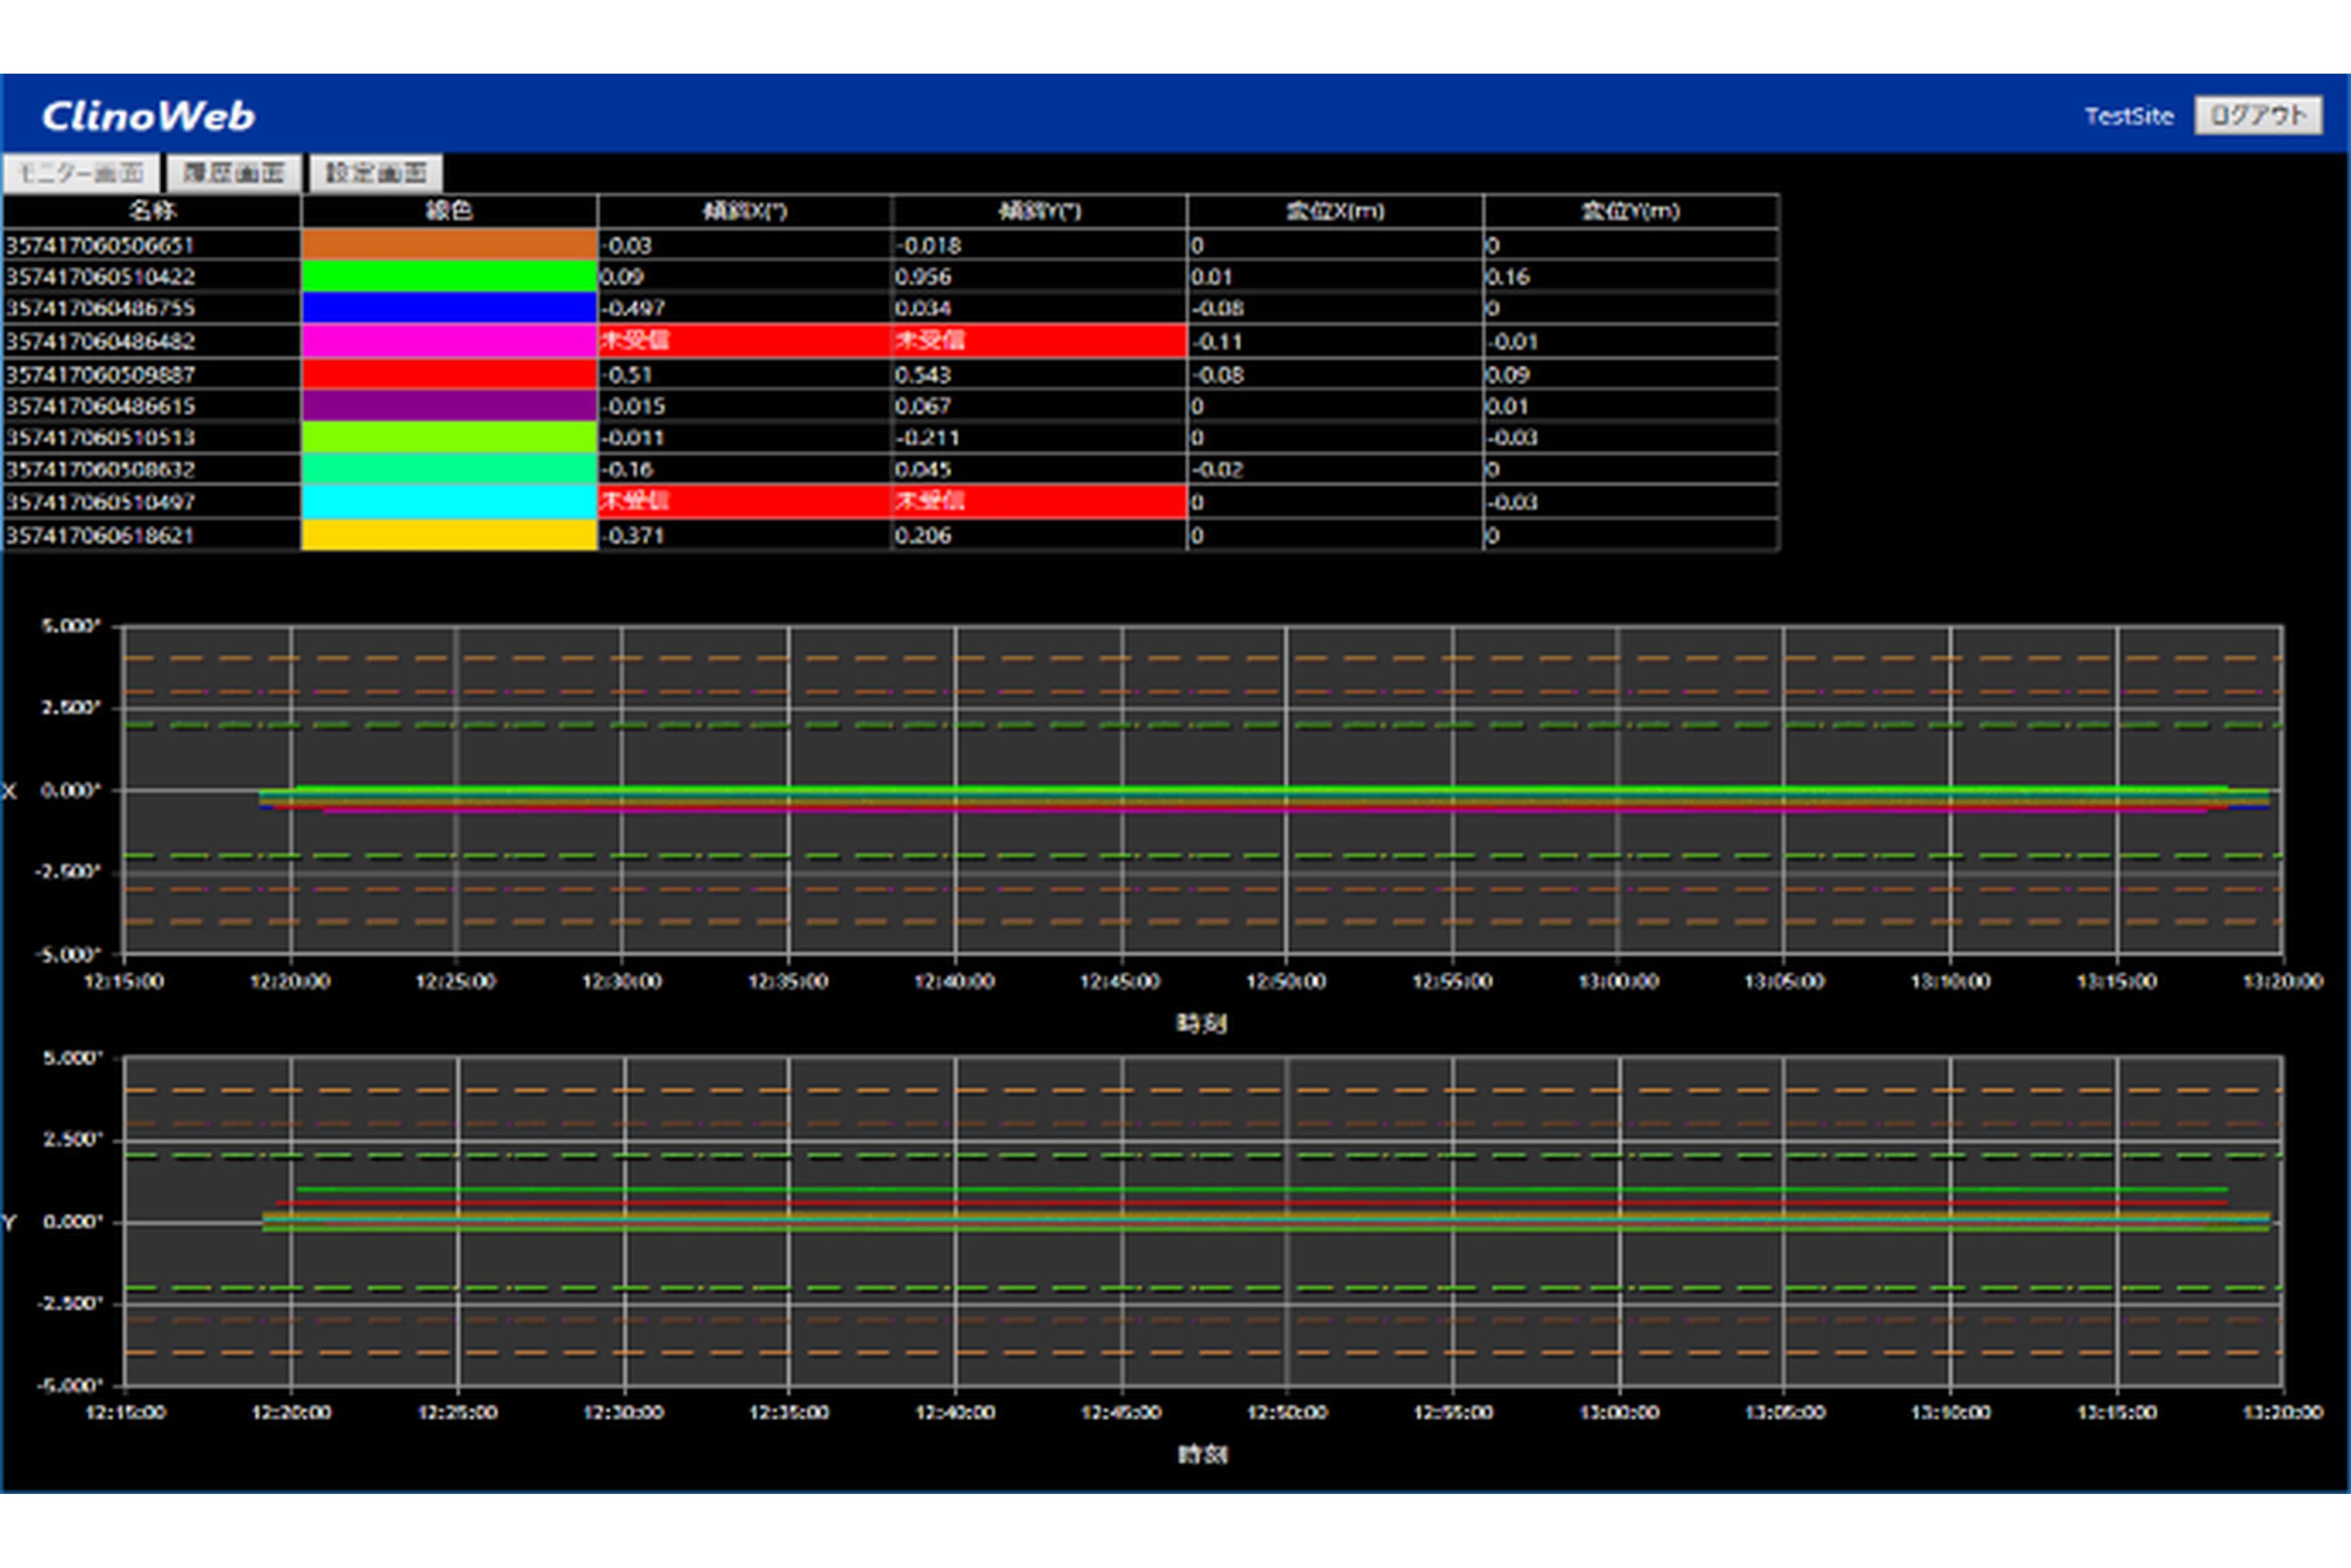
Task: Select sensor name 357417060510422
Action: point(100,277)
